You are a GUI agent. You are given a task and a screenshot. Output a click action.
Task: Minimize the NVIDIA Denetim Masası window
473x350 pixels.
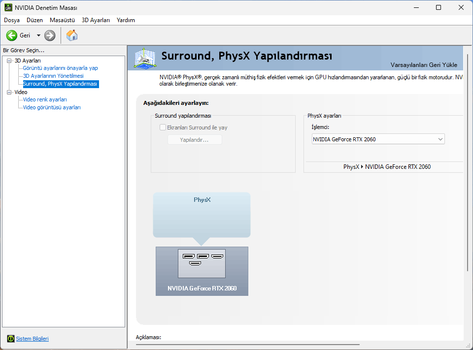point(417,7)
